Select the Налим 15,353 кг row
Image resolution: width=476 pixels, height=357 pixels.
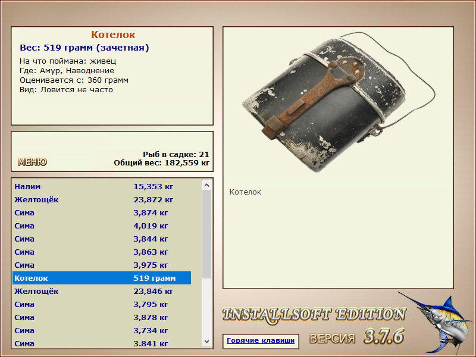pyautogui.click(x=102, y=186)
